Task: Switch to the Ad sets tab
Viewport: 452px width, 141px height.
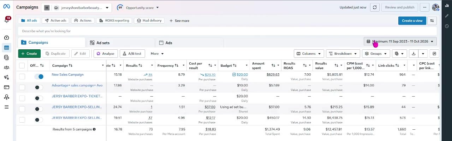Action: tap(120, 43)
